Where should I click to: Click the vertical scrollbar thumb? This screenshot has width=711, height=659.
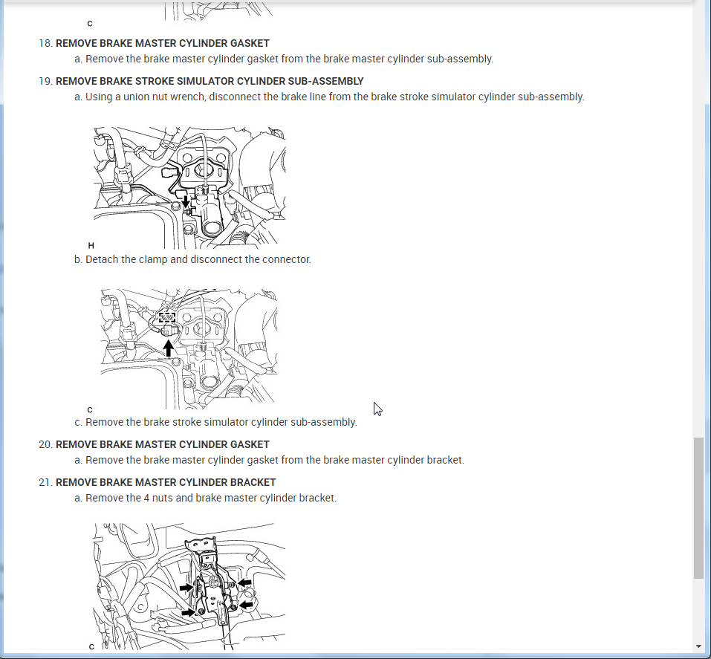click(699, 508)
